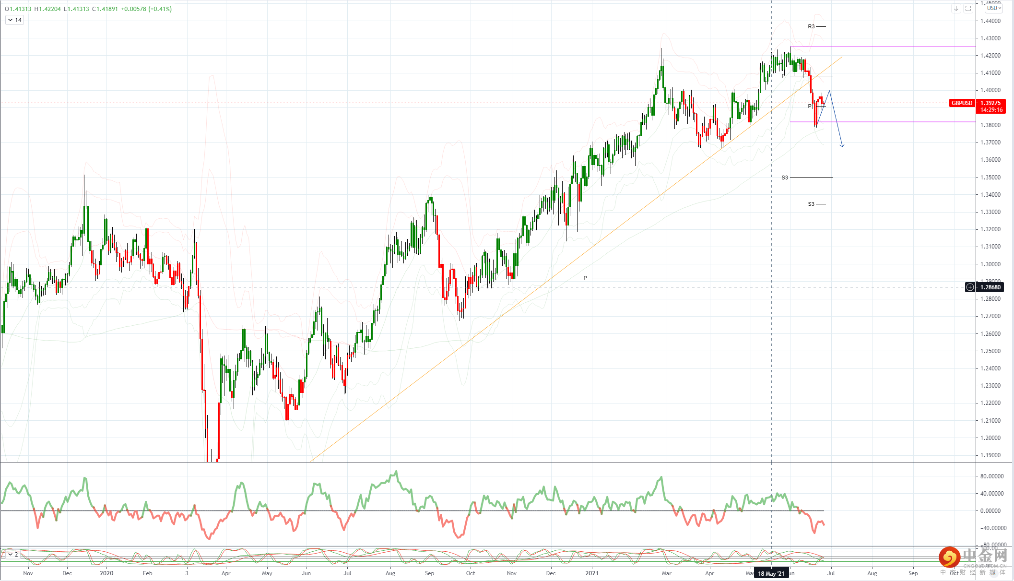The height and width of the screenshot is (581, 1014).
Task: Click the 1.28680 crosshair price label
Action: (990, 287)
